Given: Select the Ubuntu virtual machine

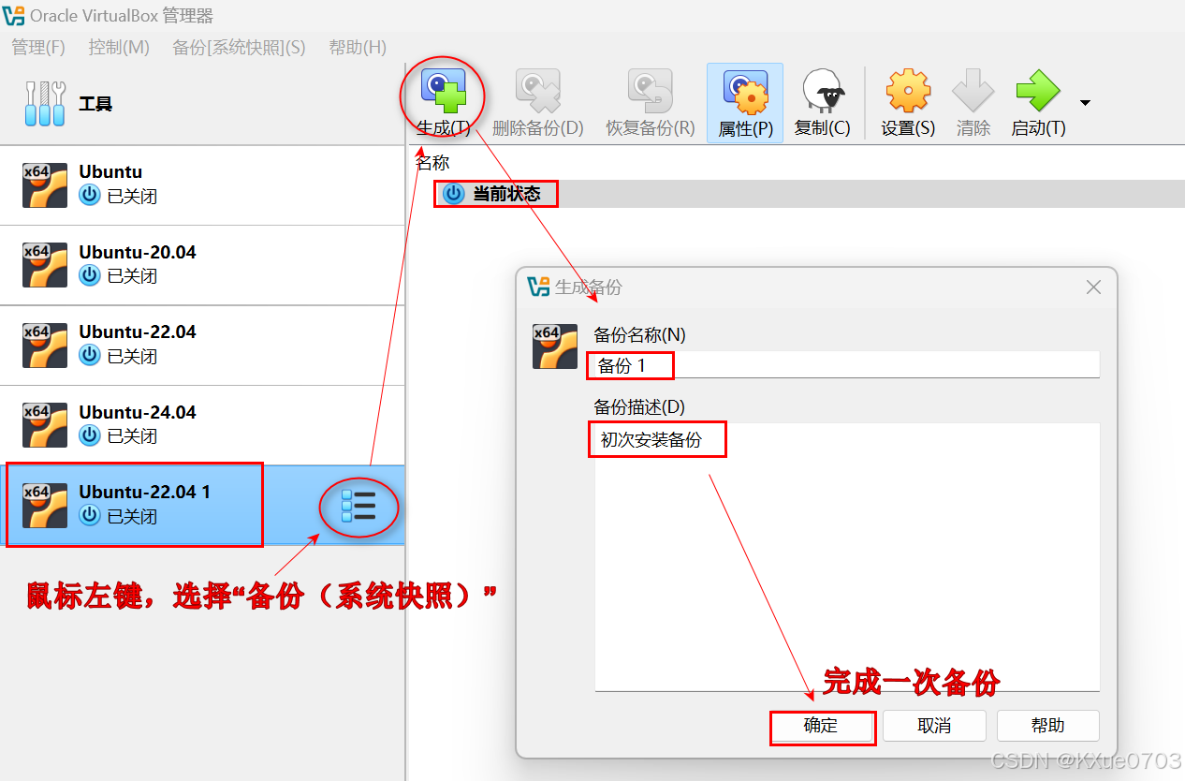Looking at the screenshot, I should click(202, 184).
